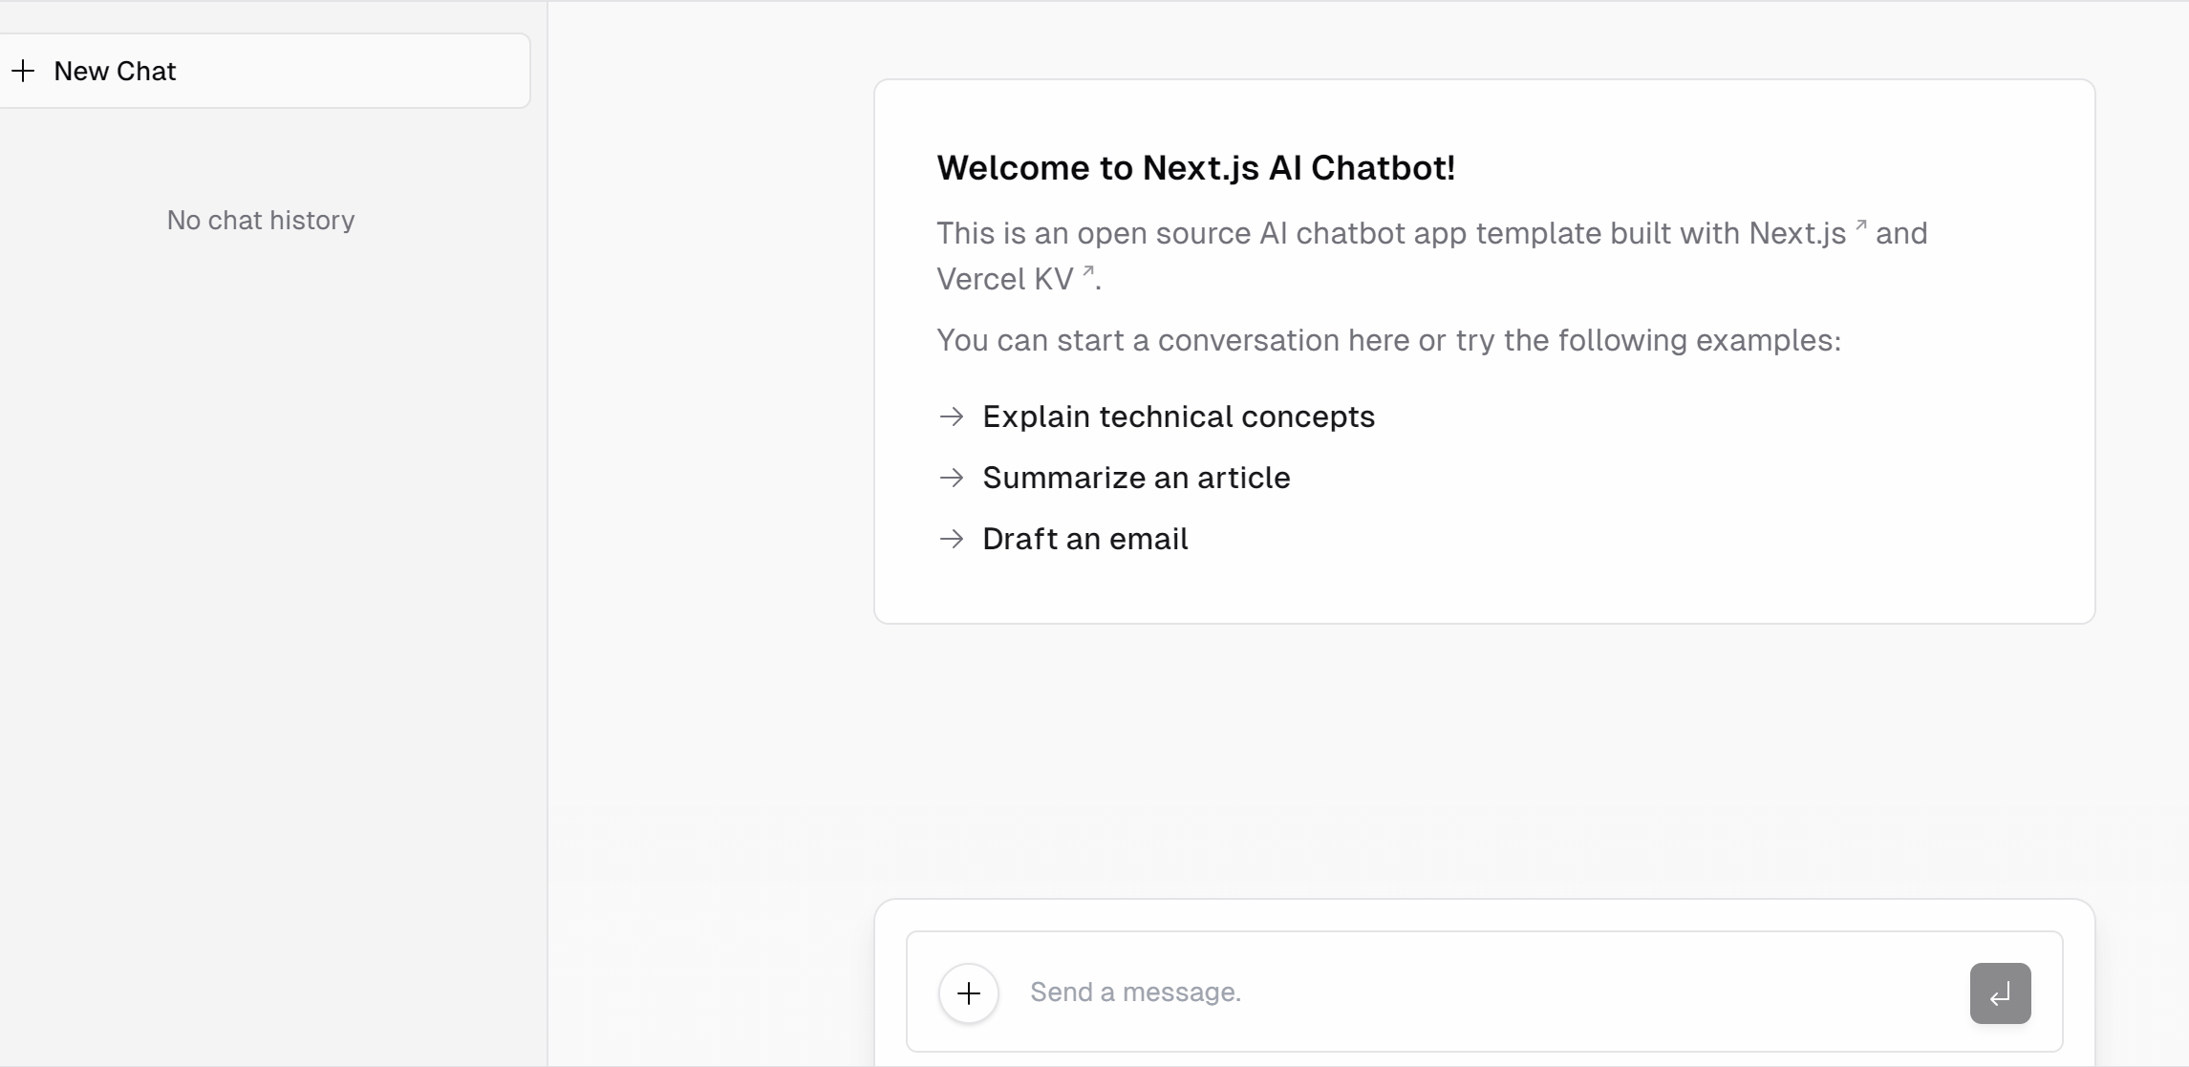Click the external link arrow after Vercel KV
The image size is (2189, 1067).
tap(1087, 271)
